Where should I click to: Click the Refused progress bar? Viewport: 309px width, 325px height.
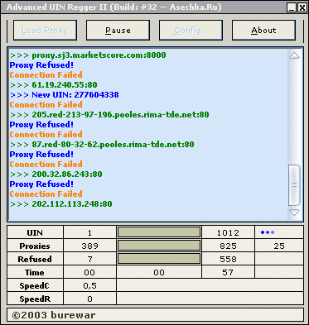159,259
